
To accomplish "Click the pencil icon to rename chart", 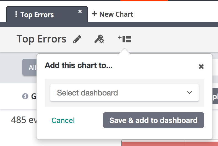I will [77, 39].
